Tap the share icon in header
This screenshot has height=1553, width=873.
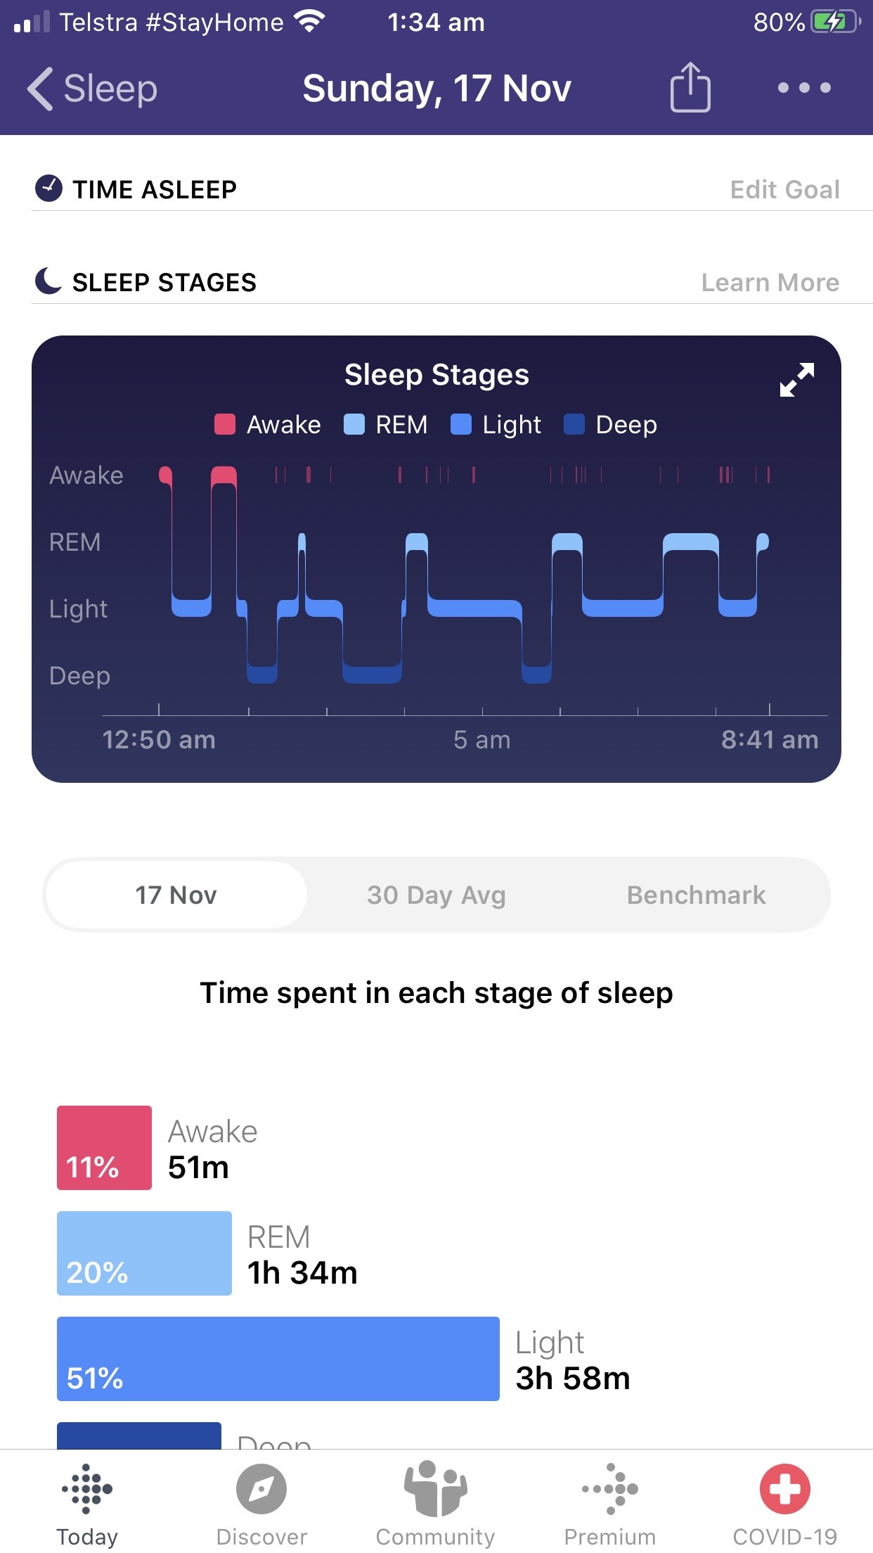(690, 87)
